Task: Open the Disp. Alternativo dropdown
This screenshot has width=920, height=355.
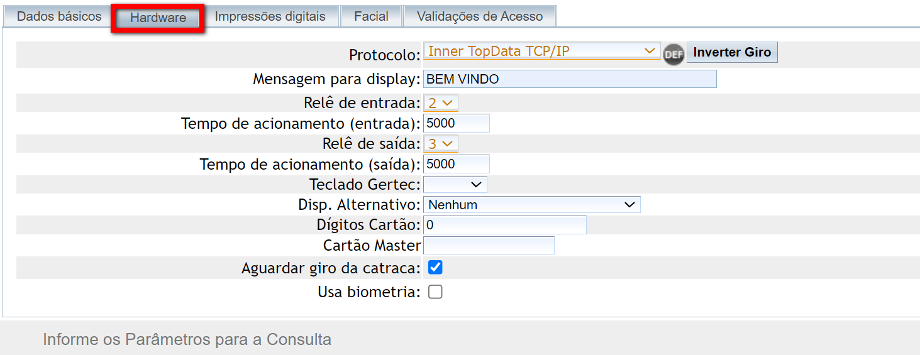Action: (x=531, y=205)
